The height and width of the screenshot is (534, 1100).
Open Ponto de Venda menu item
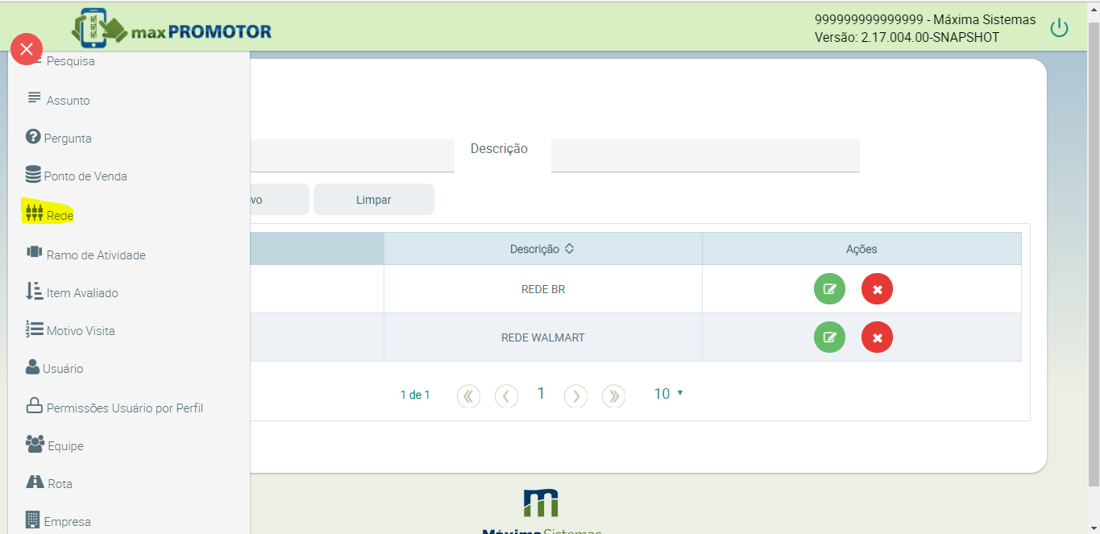pos(85,176)
